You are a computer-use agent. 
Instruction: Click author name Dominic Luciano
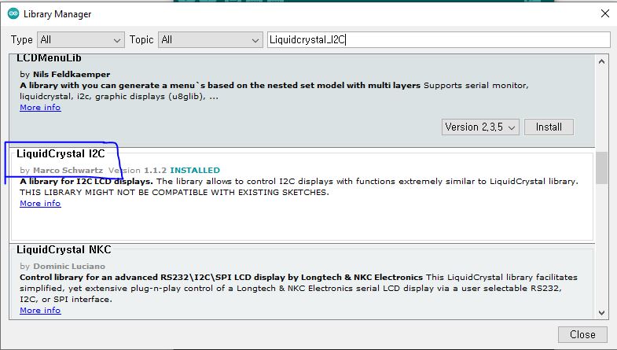pos(69,267)
